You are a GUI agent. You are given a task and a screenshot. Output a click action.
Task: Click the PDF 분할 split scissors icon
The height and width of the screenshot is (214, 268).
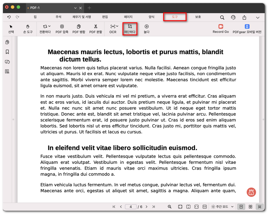[x=95, y=27]
